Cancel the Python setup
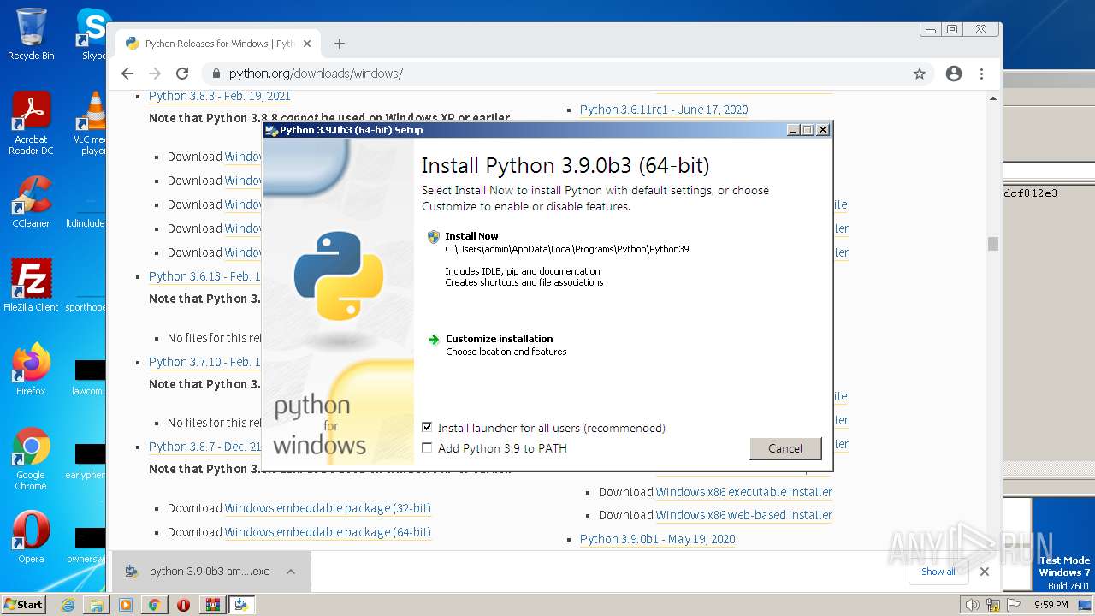Viewport: 1095px width, 616px height. (785, 448)
